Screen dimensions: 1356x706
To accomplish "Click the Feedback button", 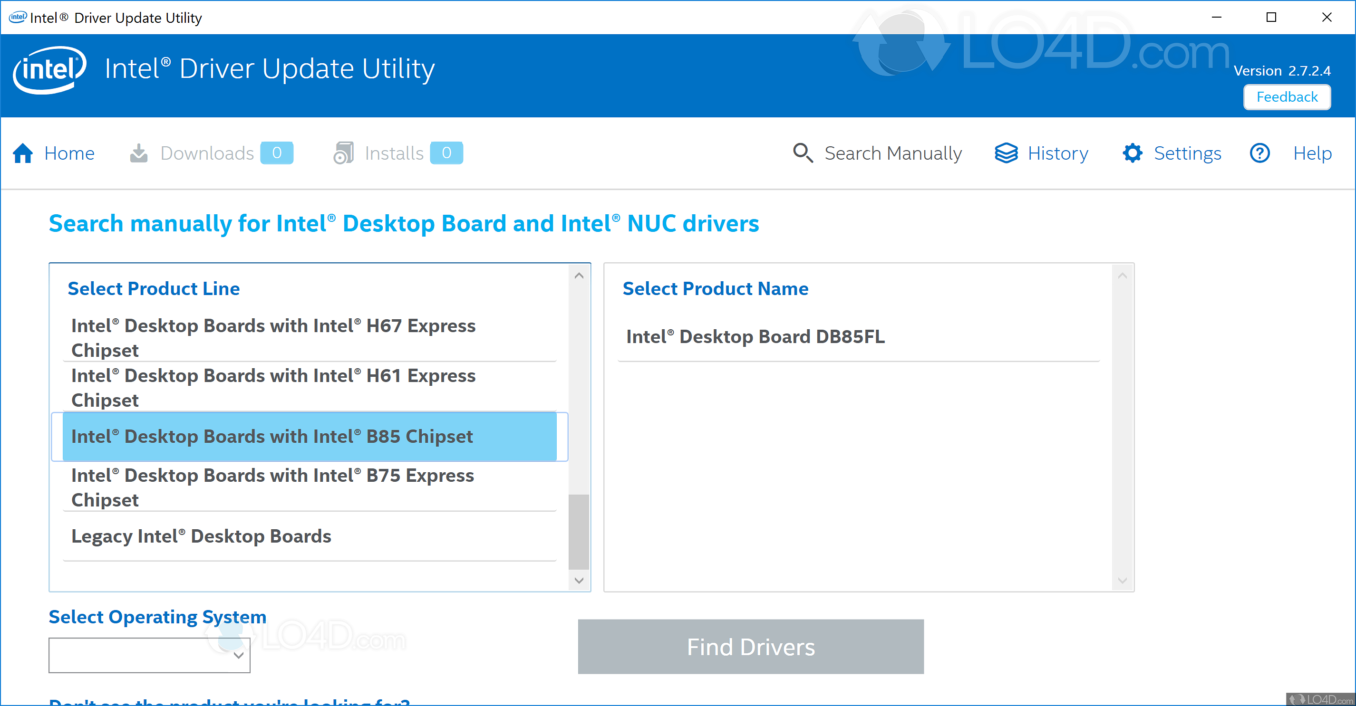I will (1287, 97).
